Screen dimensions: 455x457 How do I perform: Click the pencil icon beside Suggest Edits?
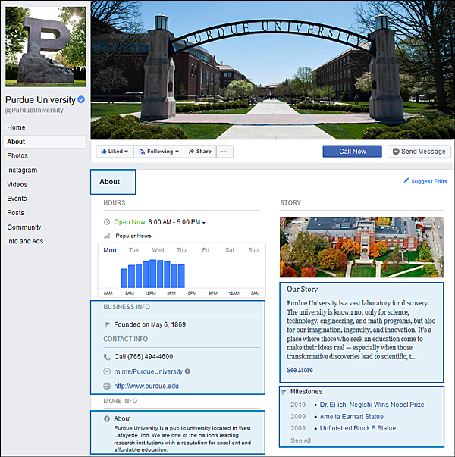(406, 180)
